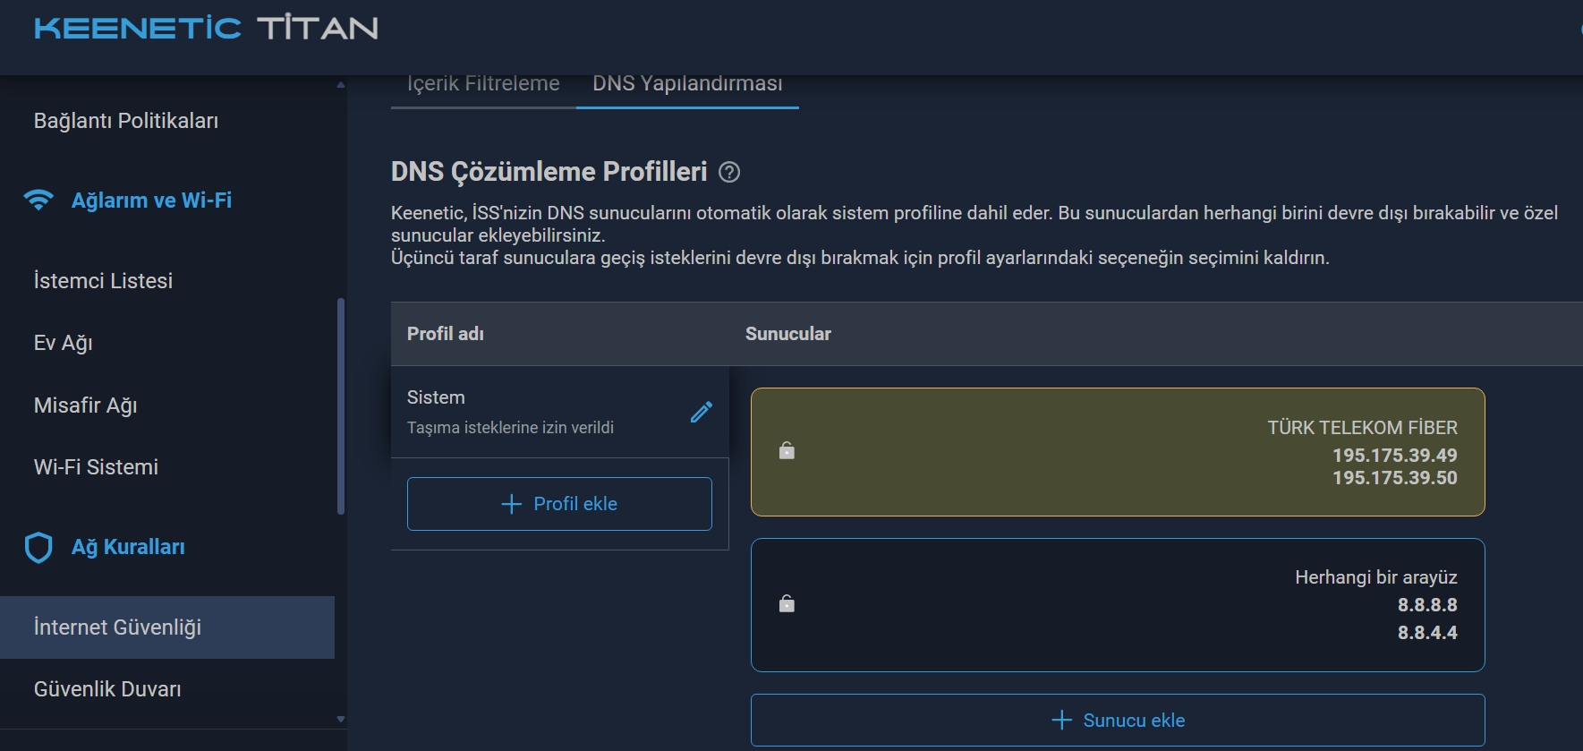Viewport: 1583px width, 751px height.
Task: Click the DNS address 8.8.4.4
Action: point(1427,633)
